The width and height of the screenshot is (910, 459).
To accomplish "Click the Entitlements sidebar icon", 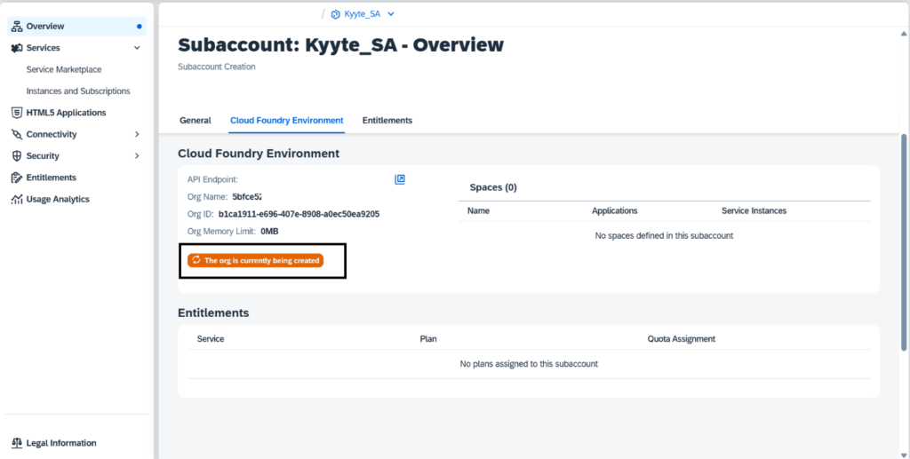I will (17, 178).
